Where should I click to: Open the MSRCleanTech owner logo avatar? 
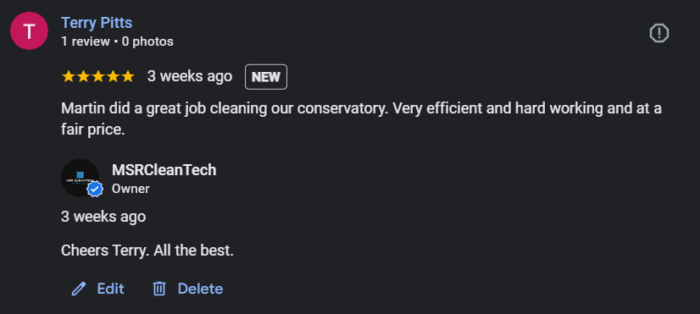point(80,178)
